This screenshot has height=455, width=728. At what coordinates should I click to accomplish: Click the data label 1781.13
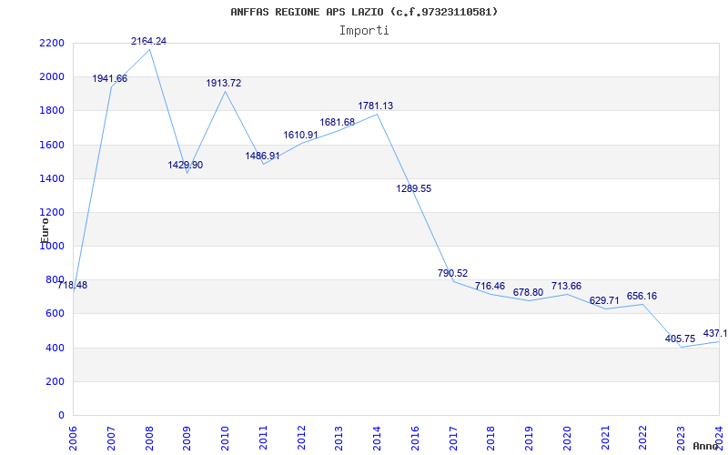click(x=375, y=106)
